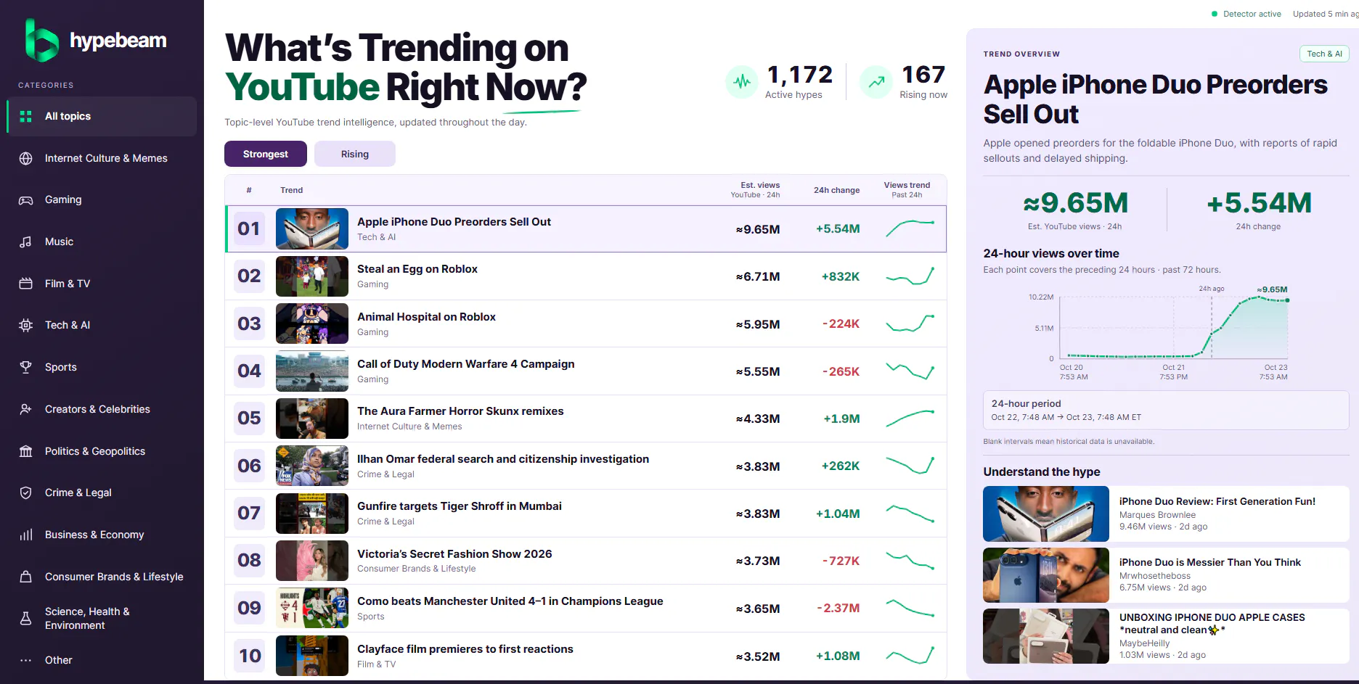The width and height of the screenshot is (1359, 684).
Task: Click the +1.04M change for Tiger Shroff
Action: tap(838, 514)
